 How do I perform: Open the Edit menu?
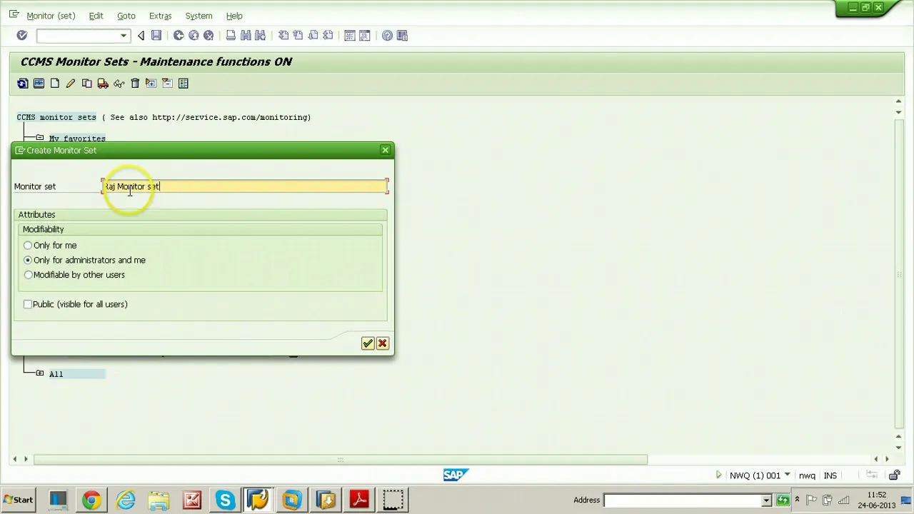(96, 16)
